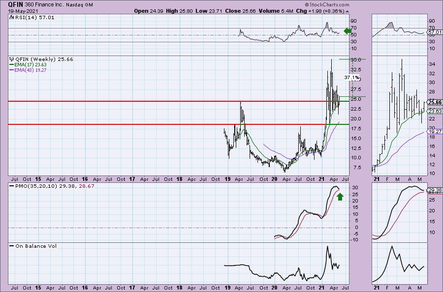
Task: Click the 19.27 EMA price tag
Action: [x=435, y=131]
